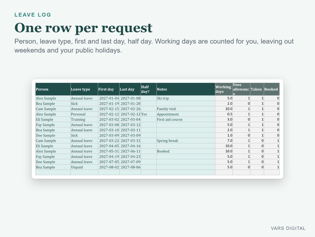Screen dimensions: 315x237
Task: Click first day cell '2027-03-08'
Action: pos(109,125)
